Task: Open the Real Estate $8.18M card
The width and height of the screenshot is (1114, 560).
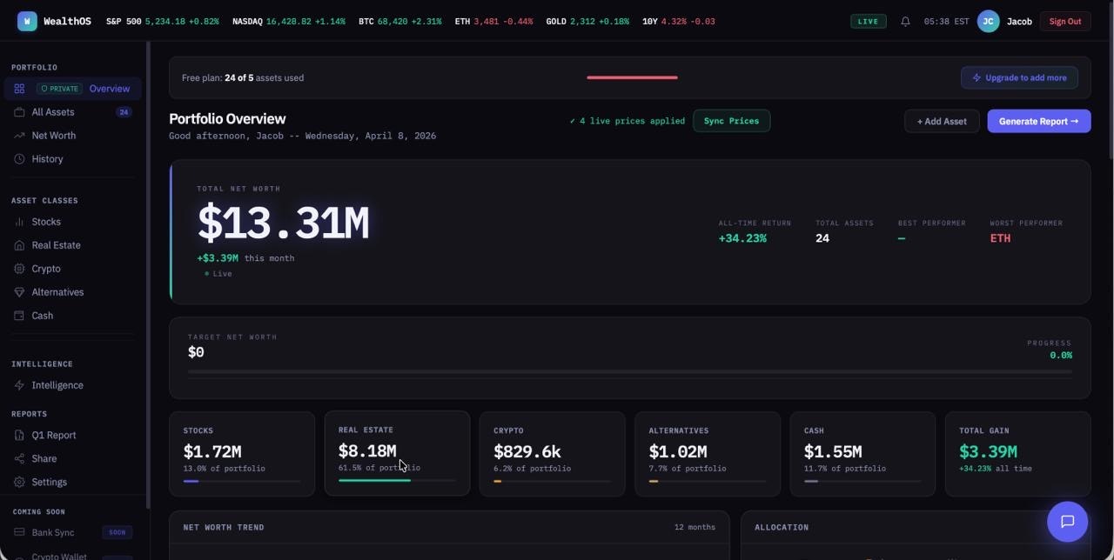Action: (397, 453)
